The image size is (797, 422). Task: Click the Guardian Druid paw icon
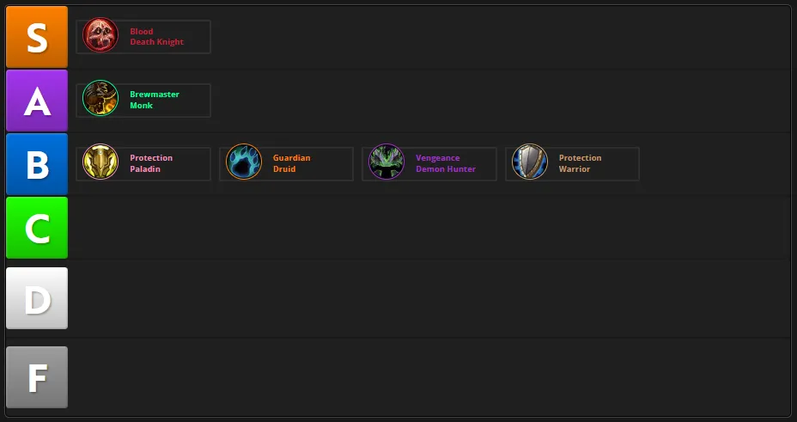244,162
